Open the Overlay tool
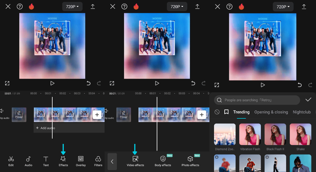The height and width of the screenshot is (172, 316). [x=81, y=161]
